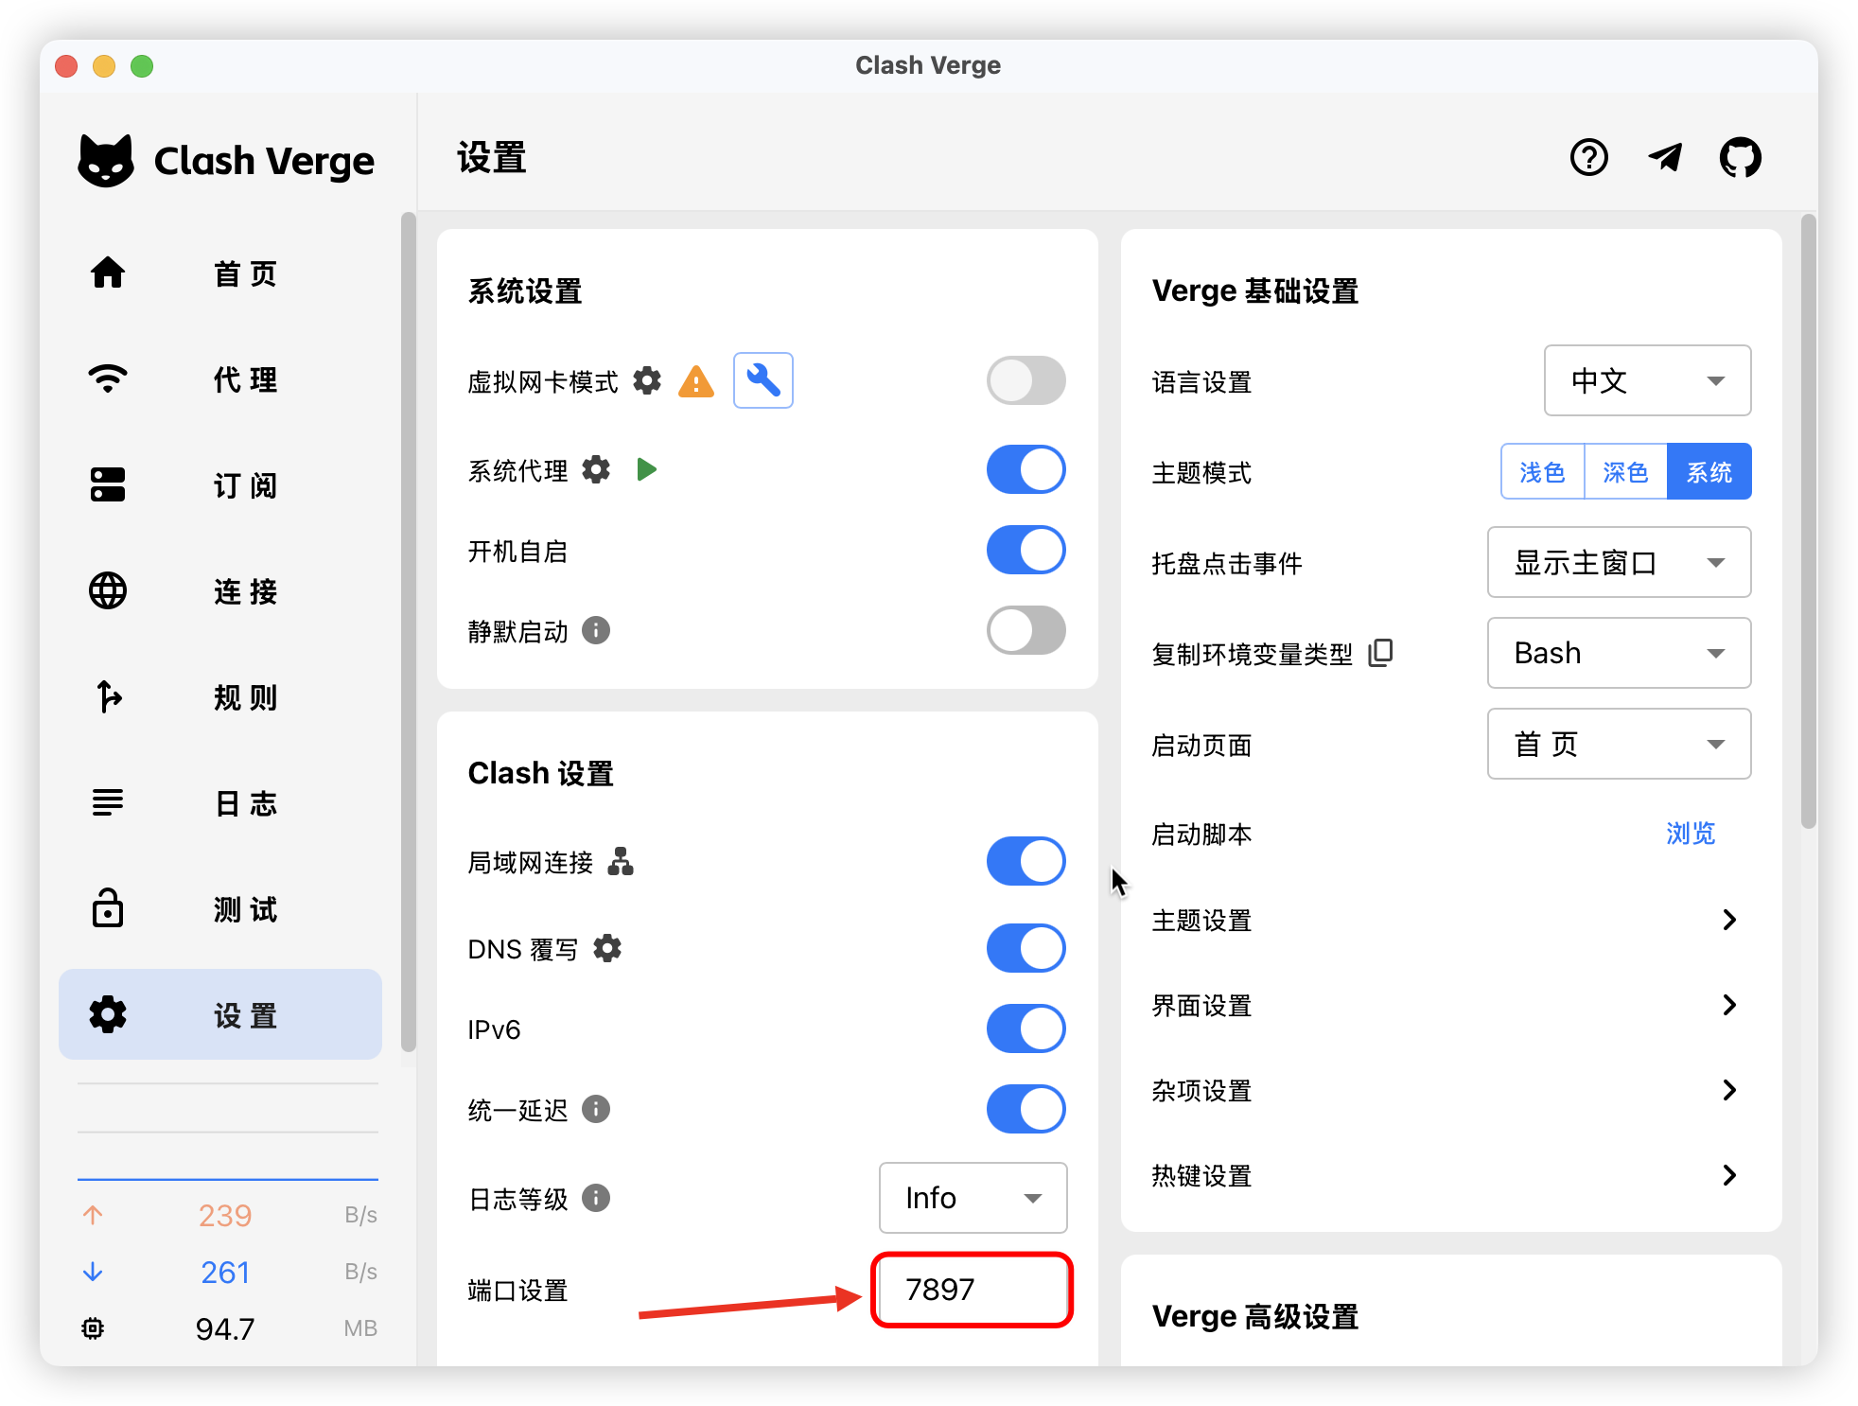Image resolution: width=1858 pixels, height=1406 pixels.
Task: Click the 浏览 link for 启动脚本
Action: [x=1690, y=834]
